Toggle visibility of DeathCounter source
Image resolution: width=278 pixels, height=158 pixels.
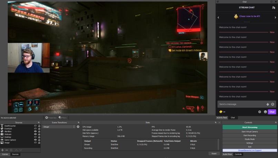pyautogui.click(x=35, y=126)
